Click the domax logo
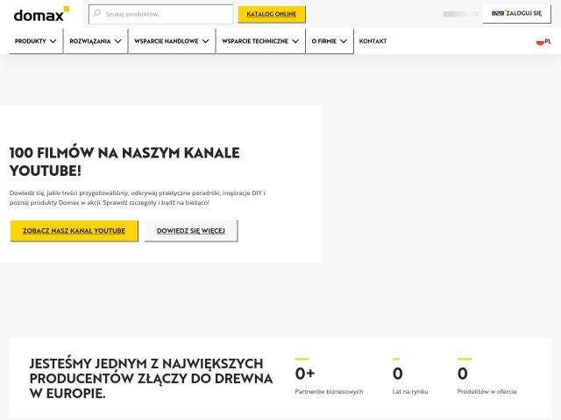 tap(41, 14)
